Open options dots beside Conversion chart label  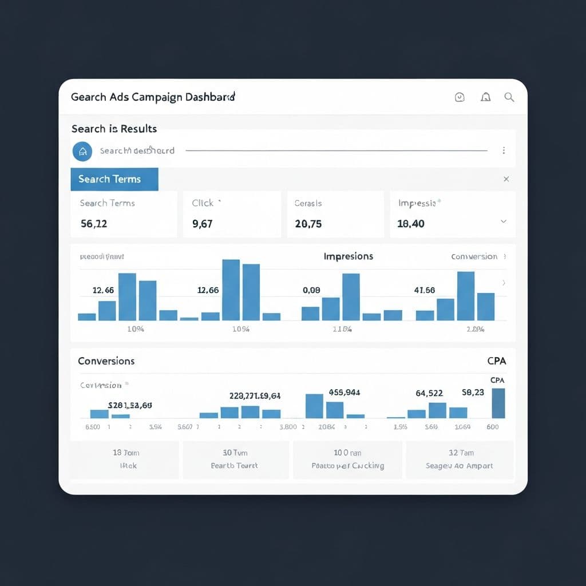coord(504,257)
